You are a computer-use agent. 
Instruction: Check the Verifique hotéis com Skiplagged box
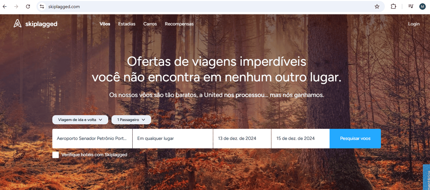click(56, 155)
